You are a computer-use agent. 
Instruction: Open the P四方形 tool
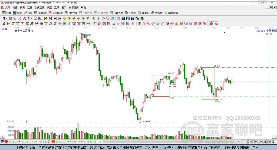coord(40,13)
